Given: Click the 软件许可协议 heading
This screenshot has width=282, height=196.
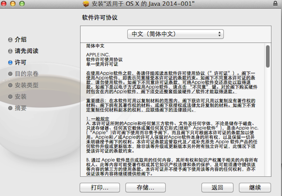Looking at the screenshot, I should [x=99, y=17].
